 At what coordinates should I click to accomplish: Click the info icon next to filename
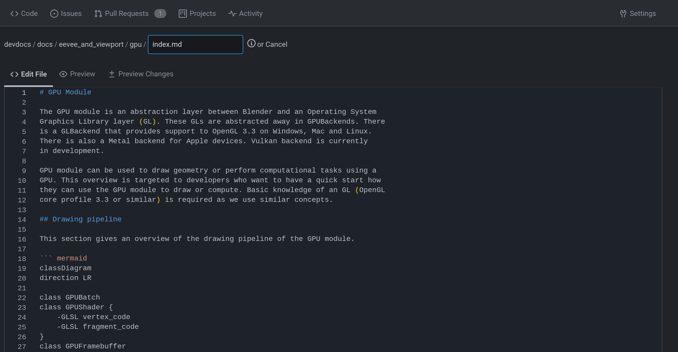point(251,43)
